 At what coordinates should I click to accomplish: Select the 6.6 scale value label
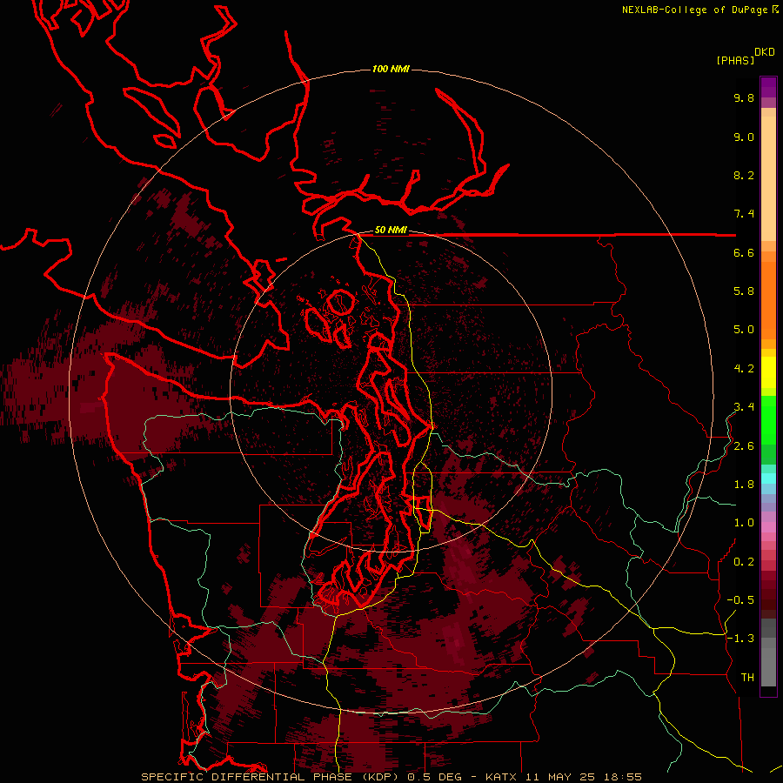click(744, 252)
